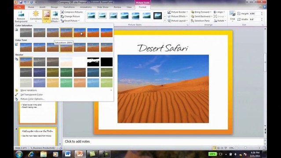Apply the Washout recolor swatch
The image size is (281, 158).
point(66,62)
